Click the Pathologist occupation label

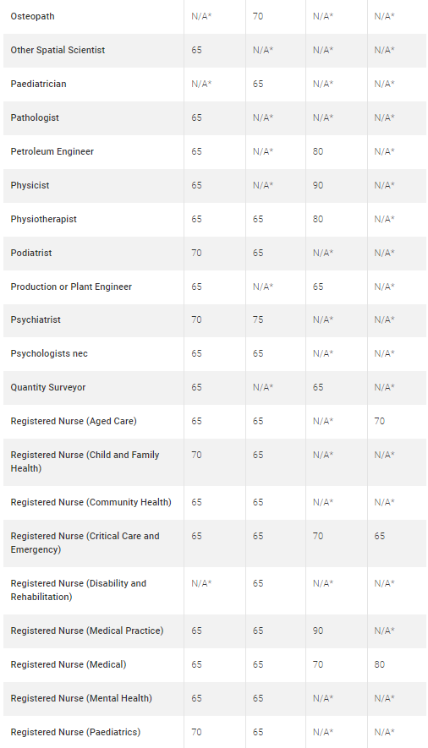(35, 117)
